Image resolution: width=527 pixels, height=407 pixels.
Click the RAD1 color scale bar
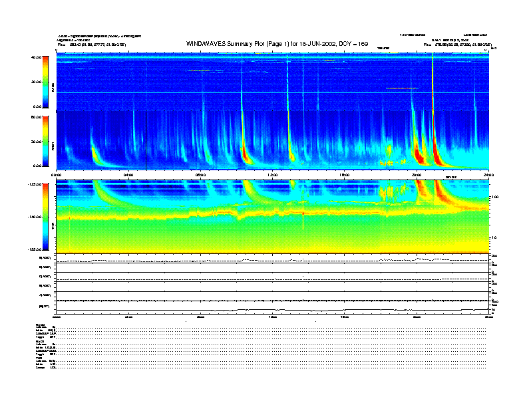pyautogui.click(x=45, y=141)
